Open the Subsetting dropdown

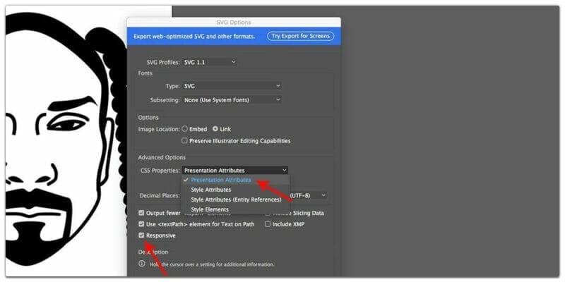(x=232, y=99)
